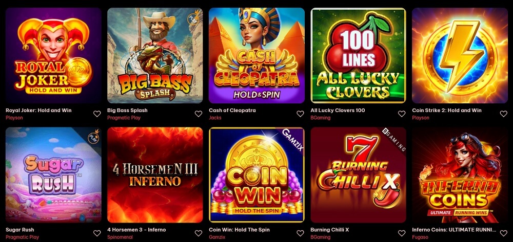Open the Royal Joker game thumbnail
The image size is (513, 242).
[x=53, y=55]
